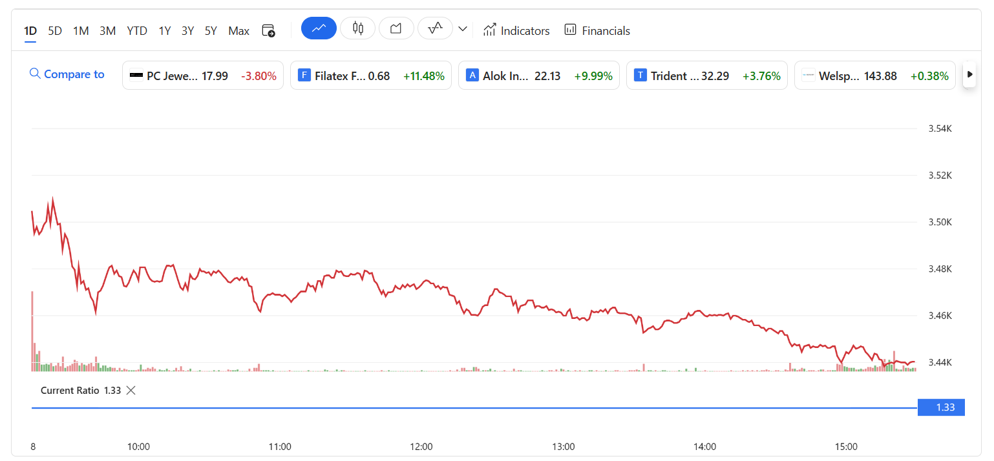Switch to the 3Y time range

pyautogui.click(x=187, y=30)
